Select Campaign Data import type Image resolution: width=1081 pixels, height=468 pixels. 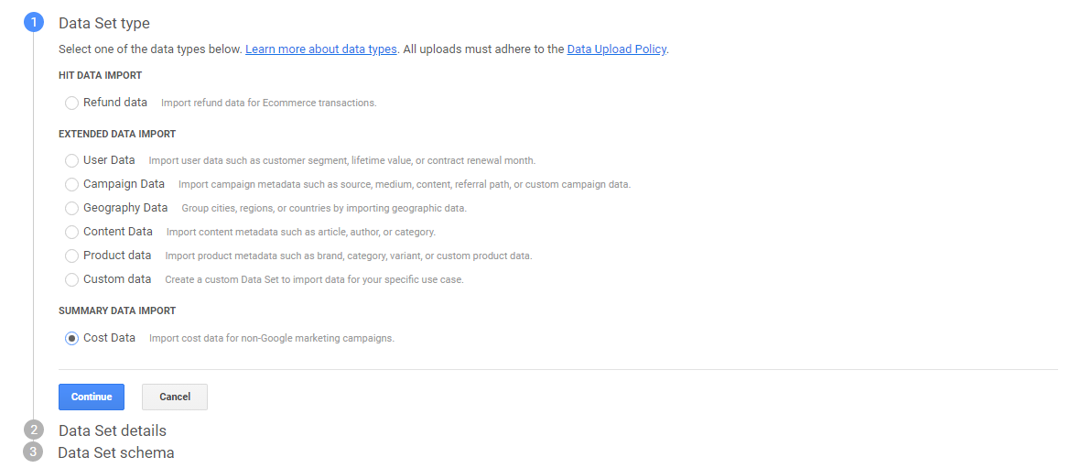(71, 185)
